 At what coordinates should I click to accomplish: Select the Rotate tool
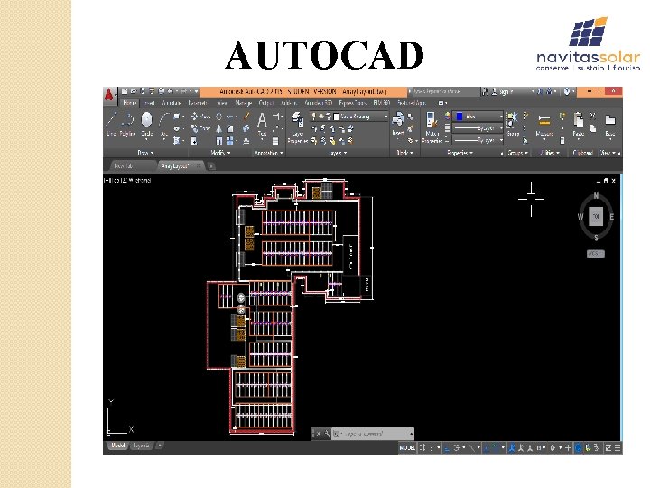[x=218, y=117]
